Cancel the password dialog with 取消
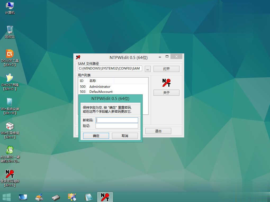 (125, 136)
